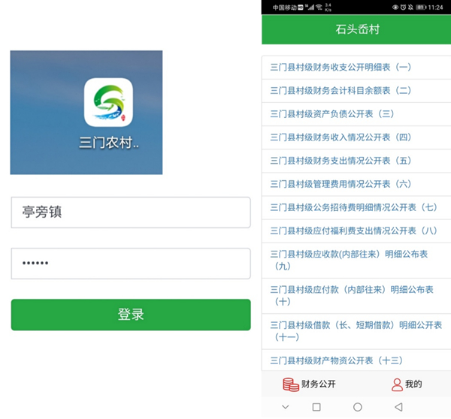
Task: Open the 三门农村 app icon
Action: (x=108, y=102)
